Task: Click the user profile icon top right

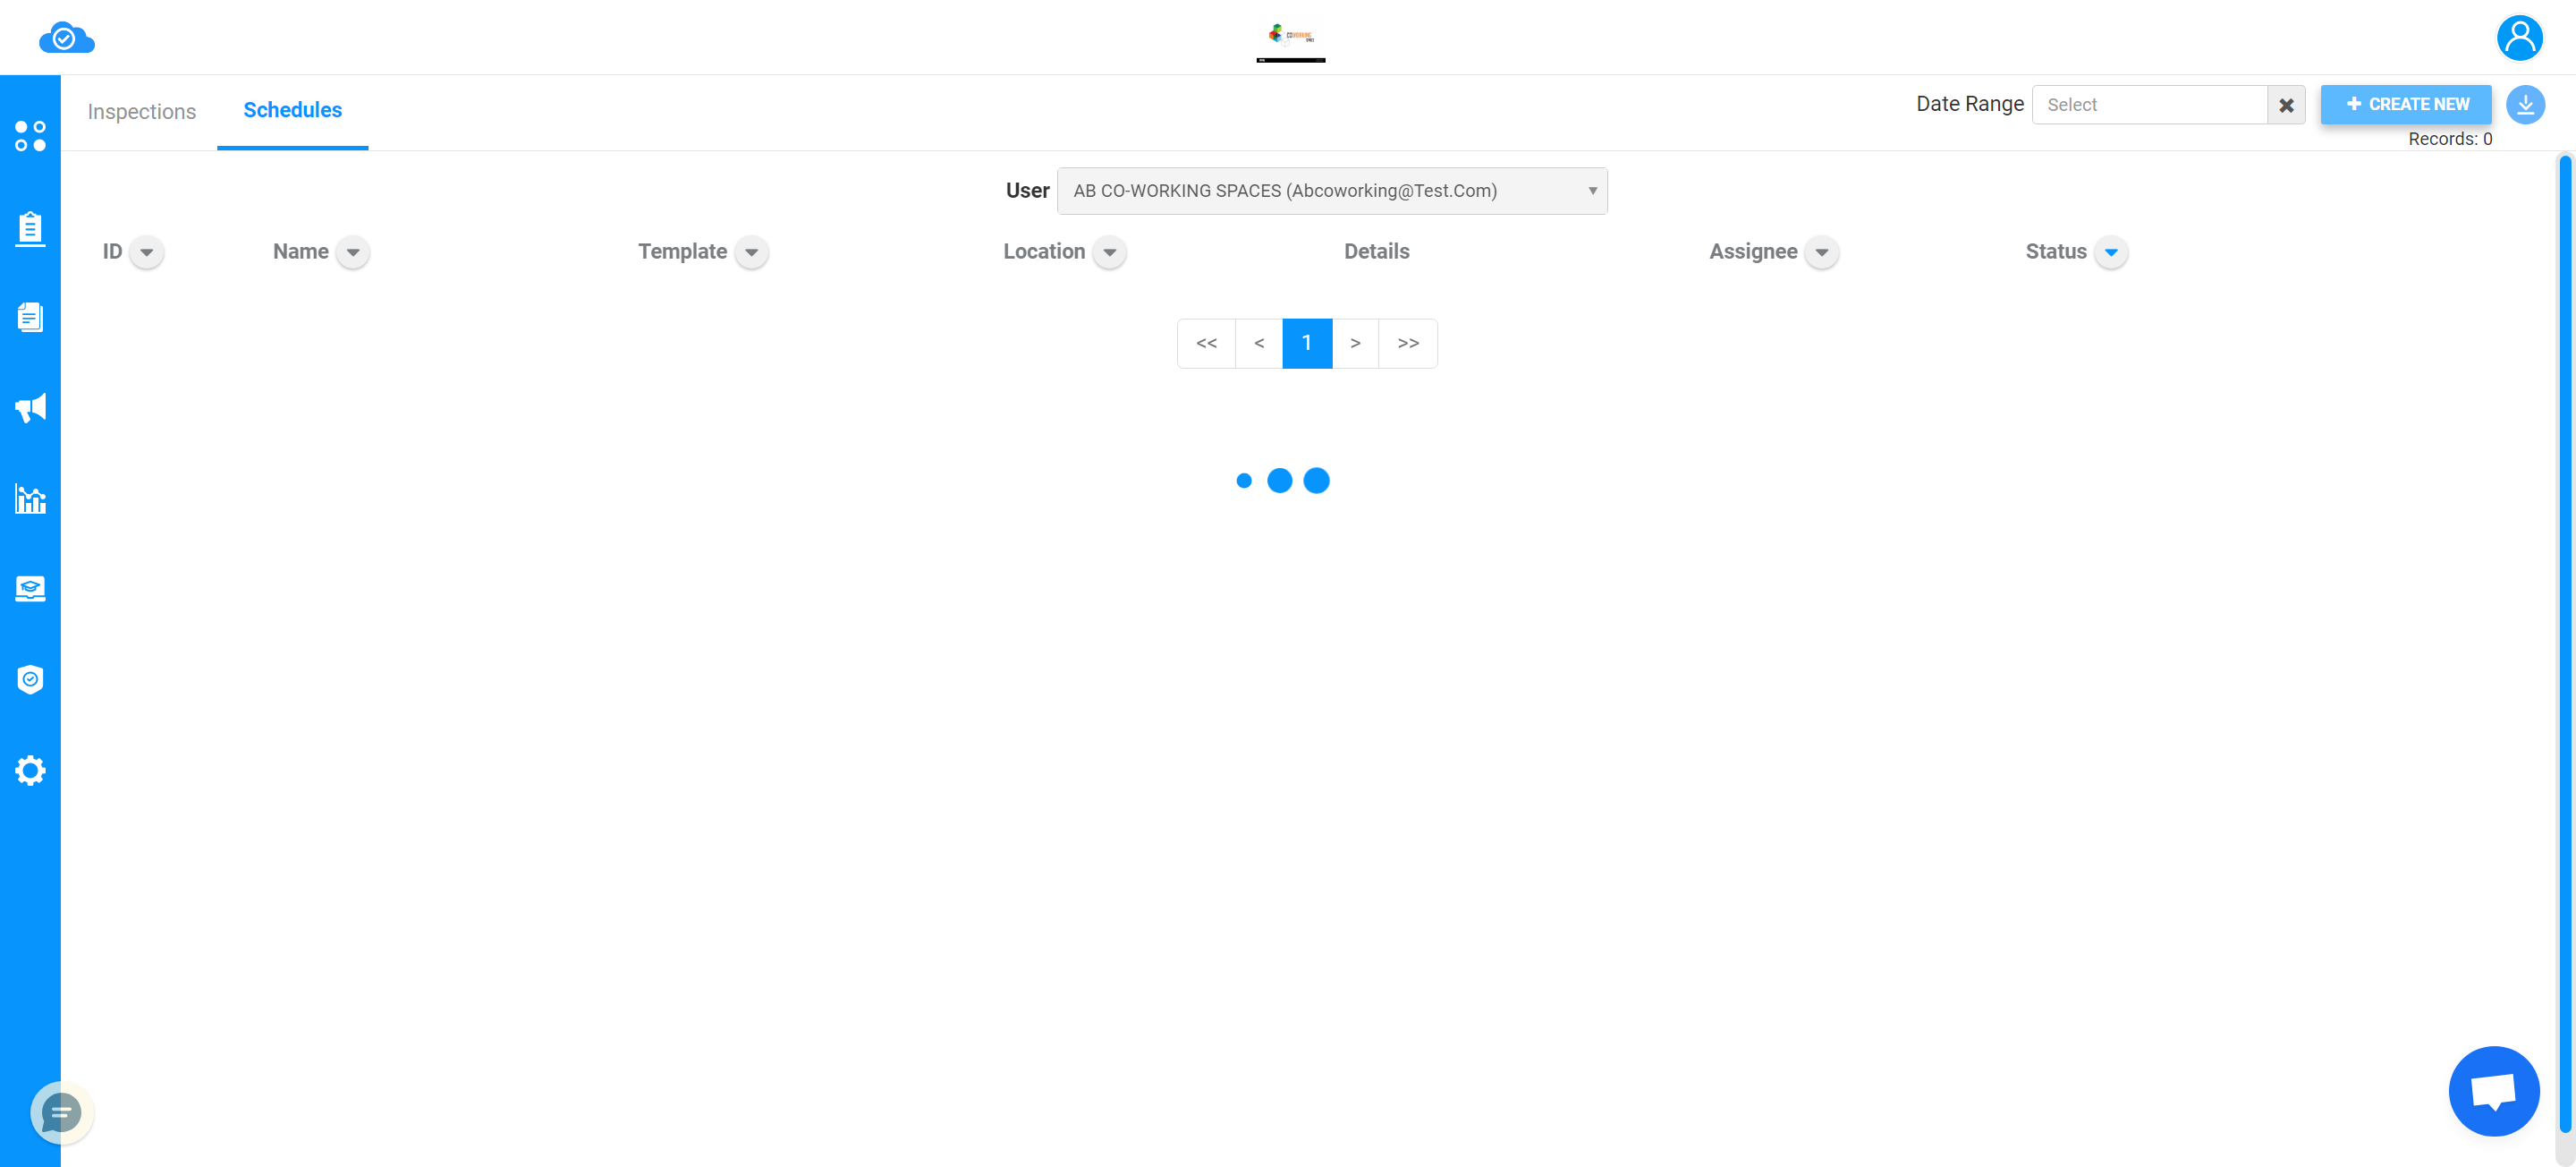Action: pyautogui.click(x=2521, y=36)
